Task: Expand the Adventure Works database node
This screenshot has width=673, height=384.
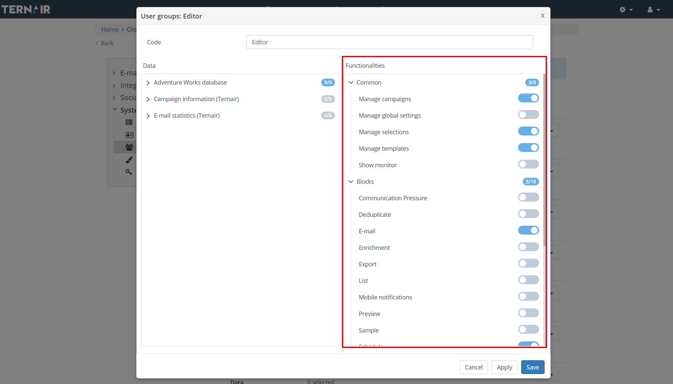Action: pos(148,83)
